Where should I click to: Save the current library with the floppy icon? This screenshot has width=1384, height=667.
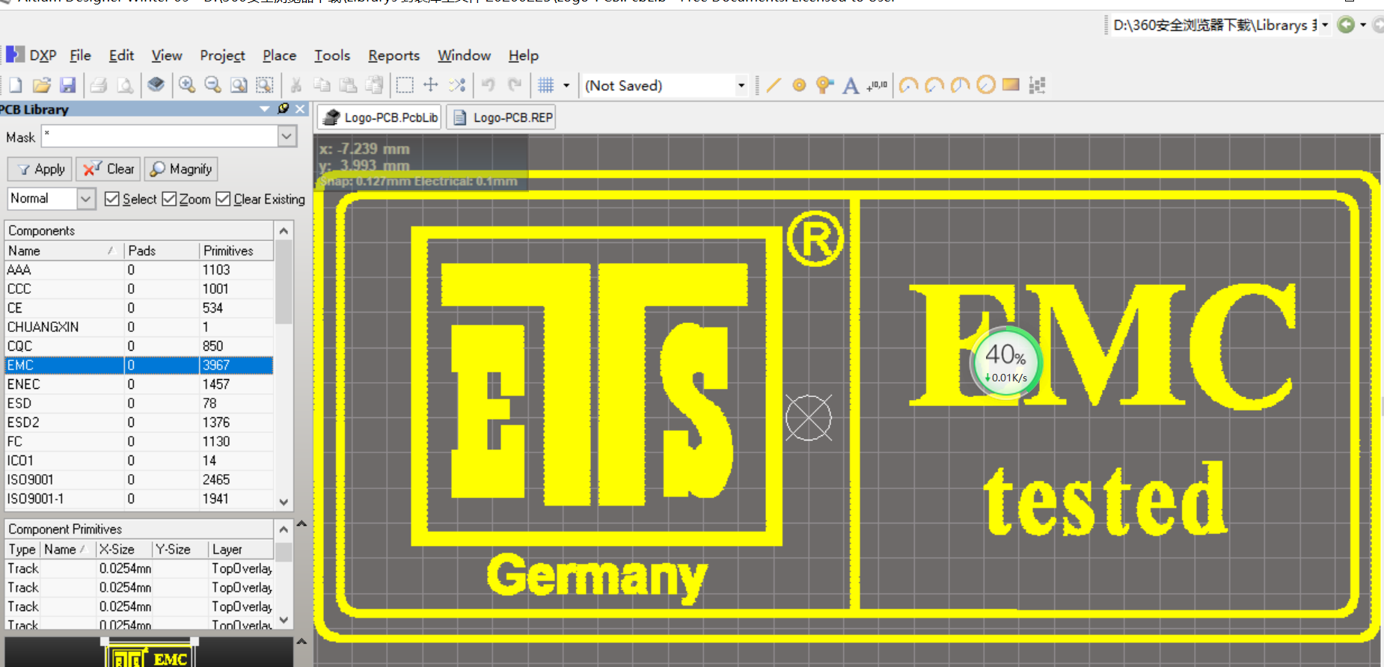68,85
